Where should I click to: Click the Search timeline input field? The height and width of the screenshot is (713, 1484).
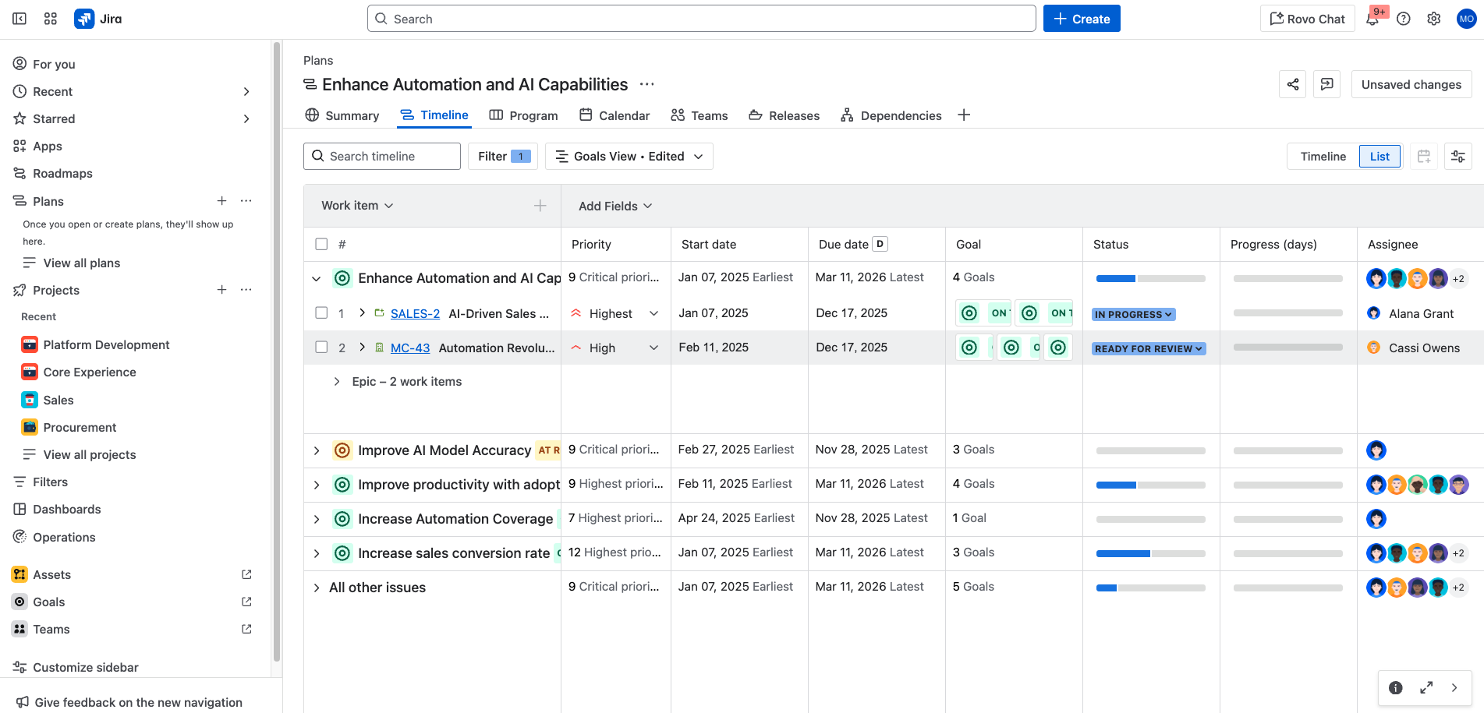click(382, 157)
